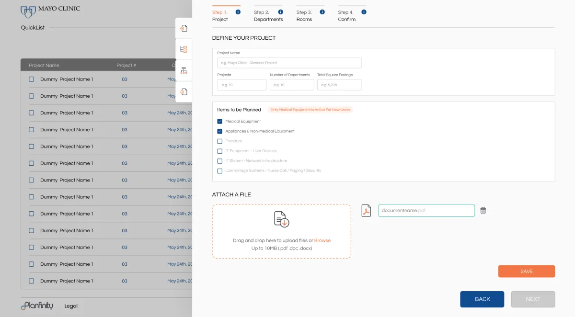Click the Browse link to upload files

[x=322, y=240]
